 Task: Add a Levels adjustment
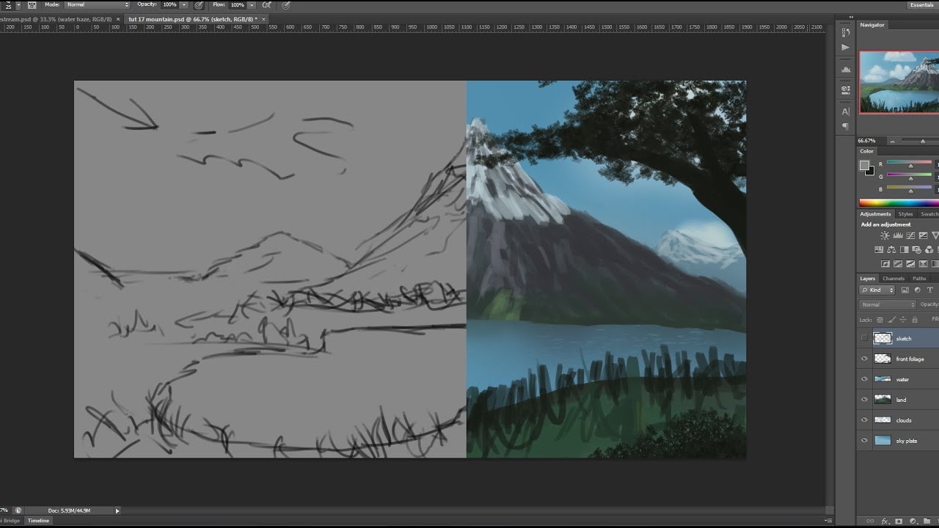coord(898,235)
